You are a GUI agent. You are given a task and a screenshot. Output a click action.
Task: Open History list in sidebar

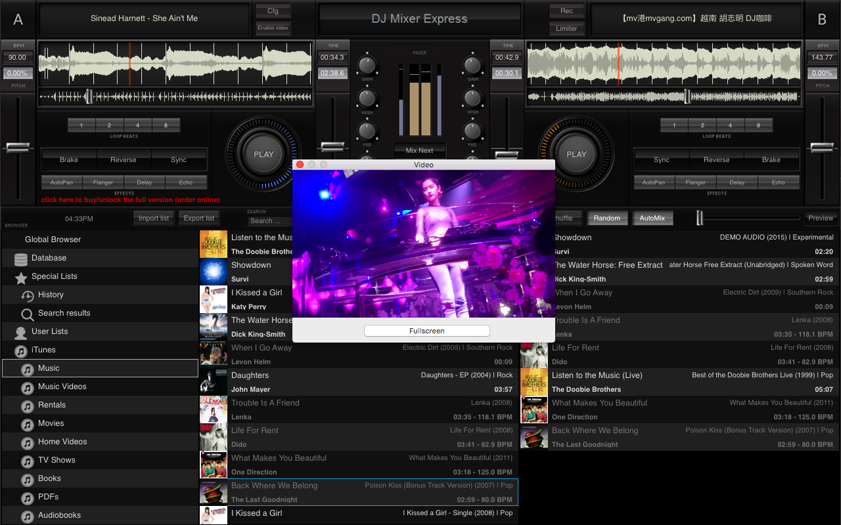click(x=51, y=295)
